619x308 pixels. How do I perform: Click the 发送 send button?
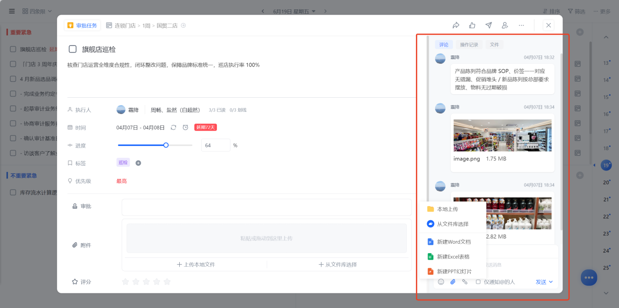tap(541, 282)
